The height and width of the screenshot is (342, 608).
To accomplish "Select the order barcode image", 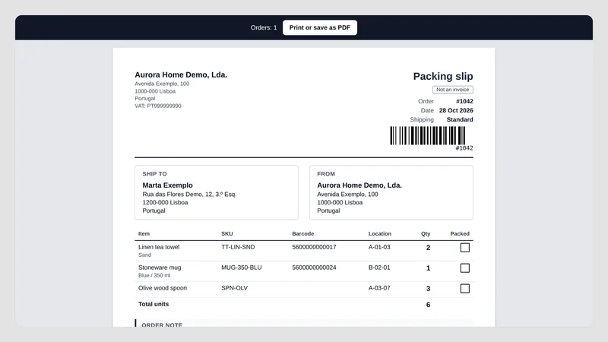I will 427,136.
